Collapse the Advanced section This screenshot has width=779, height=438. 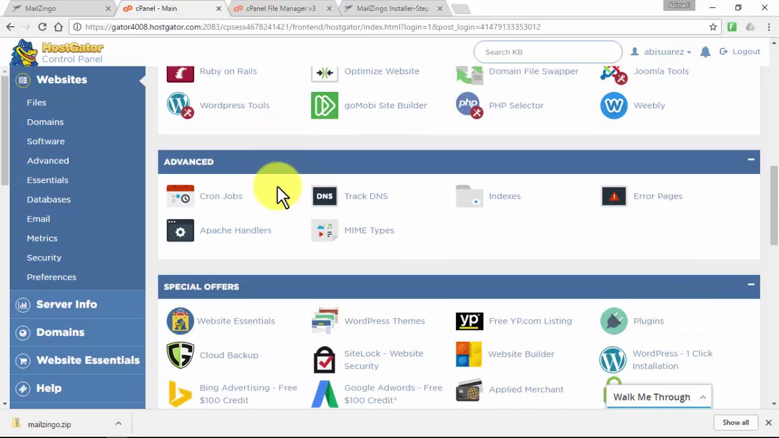click(x=751, y=160)
